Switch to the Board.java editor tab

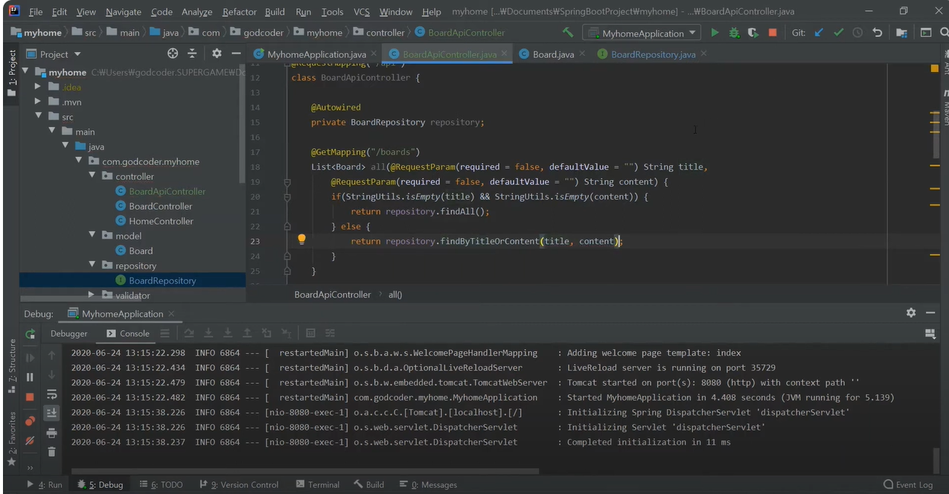tap(552, 54)
